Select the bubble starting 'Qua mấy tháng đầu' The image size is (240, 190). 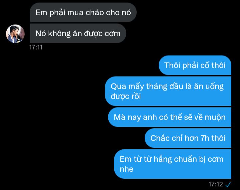(x=168, y=91)
